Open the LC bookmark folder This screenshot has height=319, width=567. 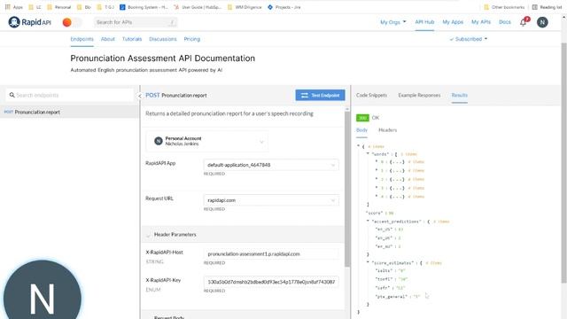(x=35, y=7)
